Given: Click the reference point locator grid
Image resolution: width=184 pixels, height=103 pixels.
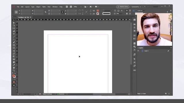Looking at the screenshot, I should [16, 12].
